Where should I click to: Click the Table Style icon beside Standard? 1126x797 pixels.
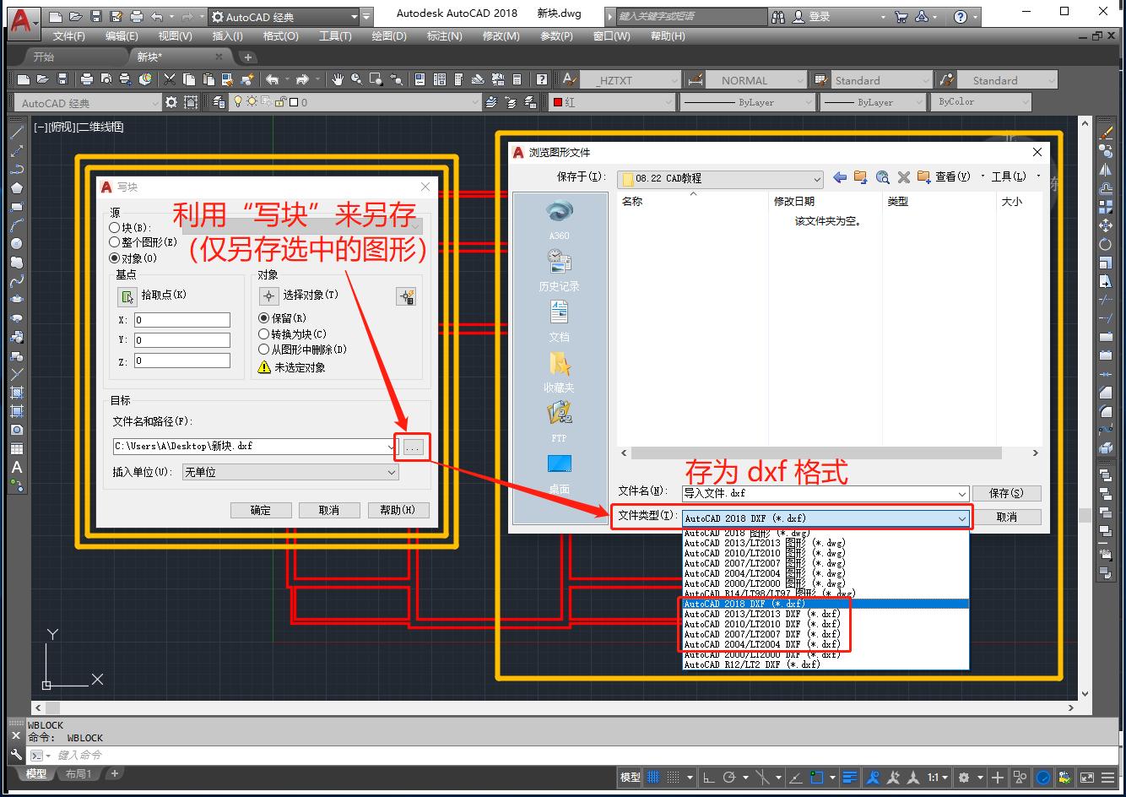coord(820,80)
